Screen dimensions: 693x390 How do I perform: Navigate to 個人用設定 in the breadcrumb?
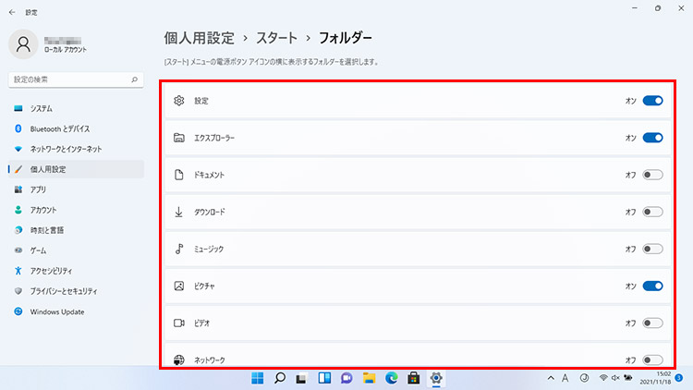(197, 38)
